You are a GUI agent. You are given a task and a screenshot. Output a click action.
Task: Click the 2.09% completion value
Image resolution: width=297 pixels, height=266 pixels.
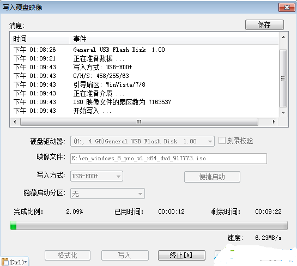[75, 211]
